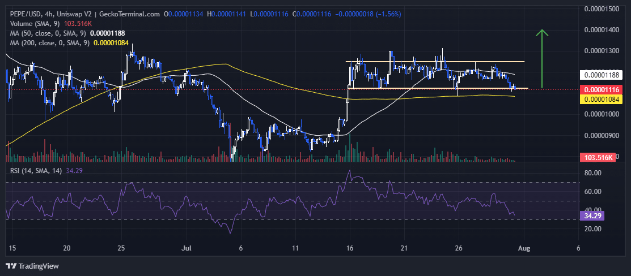Click the Aug label on time axis

(x=524, y=248)
